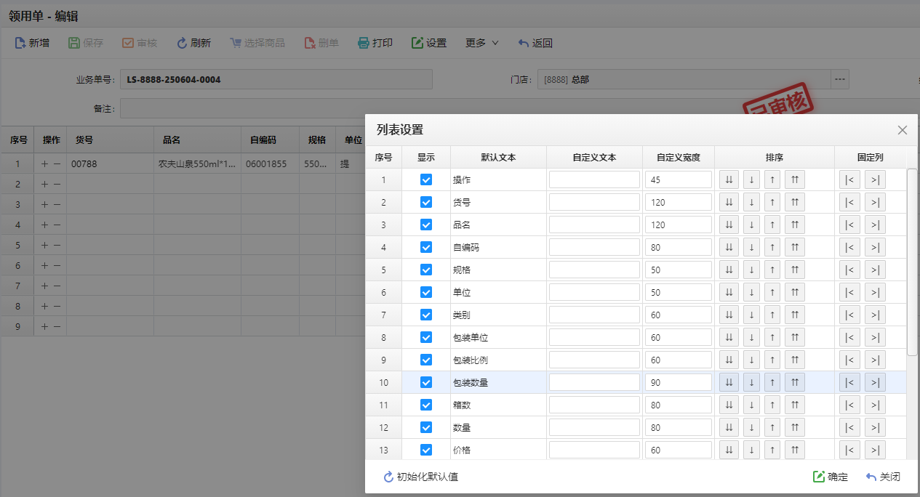Uncheck the 显示 box for 规格

coord(426,270)
